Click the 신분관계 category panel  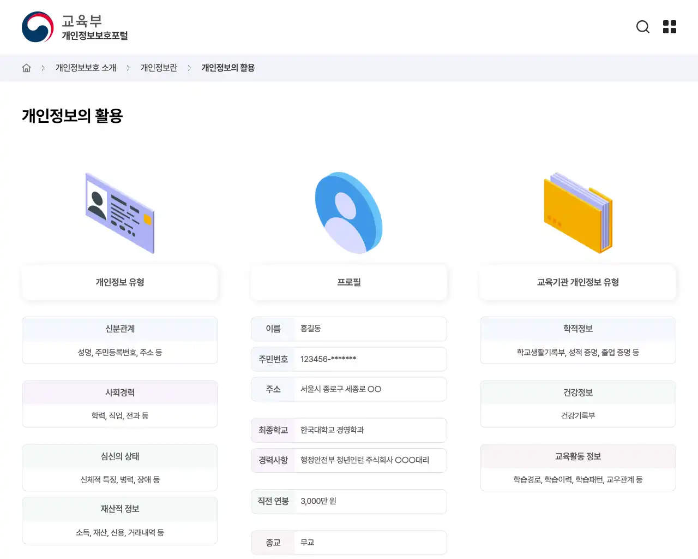pyautogui.click(x=120, y=340)
